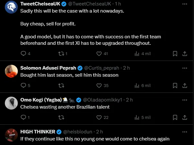Like the TweetChelseaUK tweet
The height and width of the screenshot is (145, 194).
click(99, 54)
